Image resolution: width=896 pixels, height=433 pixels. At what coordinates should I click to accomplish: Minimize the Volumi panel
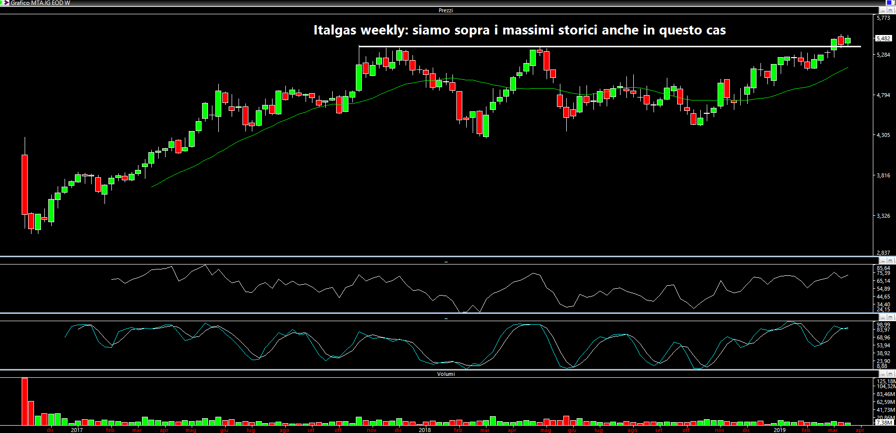pyautogui.click(x=883, y=374)
